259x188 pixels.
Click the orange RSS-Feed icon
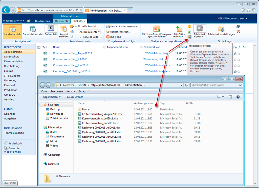[x=108, y=37]
